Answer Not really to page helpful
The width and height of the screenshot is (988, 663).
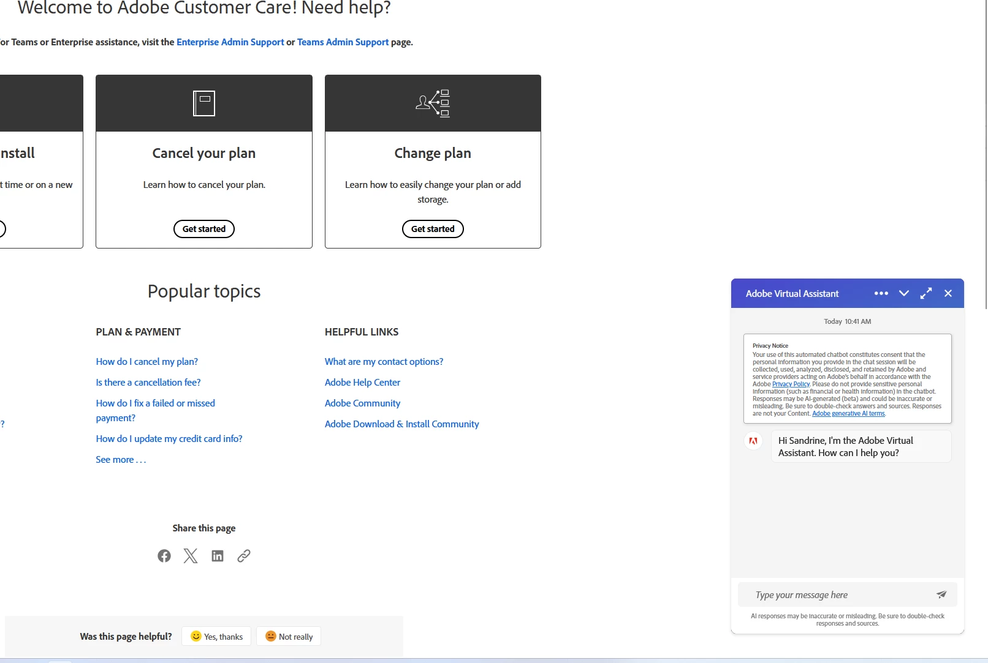pos(289,637)
